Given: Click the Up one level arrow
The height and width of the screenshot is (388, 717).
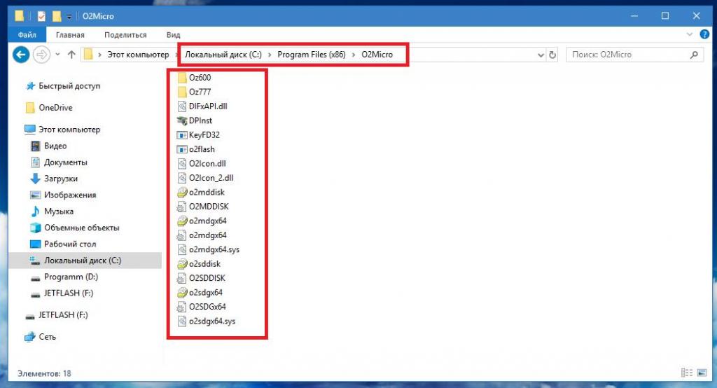Looking at the screenshot, I should coord(71,55).
